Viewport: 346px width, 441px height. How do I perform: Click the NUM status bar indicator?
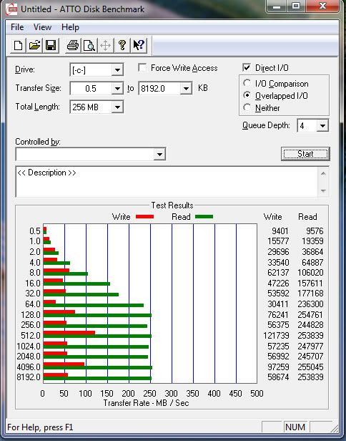[295, 427]
